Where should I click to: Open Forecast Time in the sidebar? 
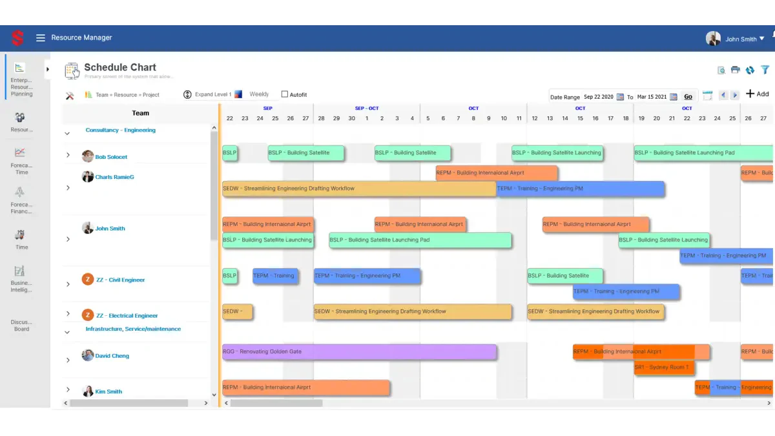[21, 161]
